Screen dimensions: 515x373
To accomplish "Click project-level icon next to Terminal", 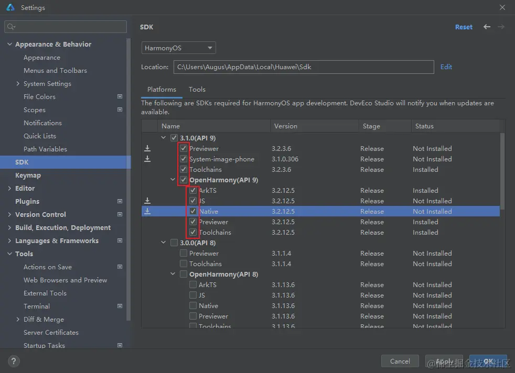I will point(120,306).
